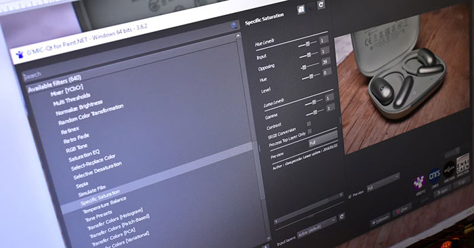
Task: Click the Gamma slider handle
Action: click(x=314, y=102)
